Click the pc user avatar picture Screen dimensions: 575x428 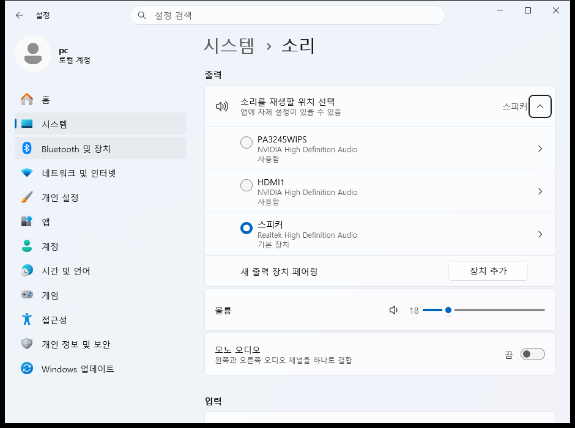tap(33, 54)
